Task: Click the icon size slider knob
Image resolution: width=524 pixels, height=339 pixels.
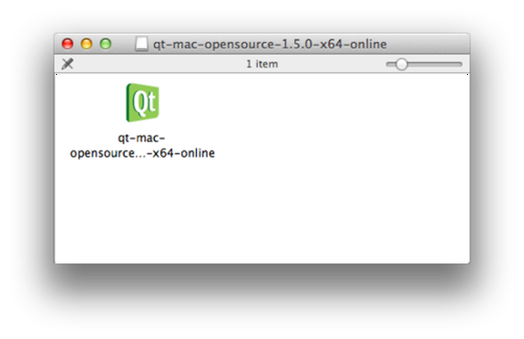Action: (401, 64)
